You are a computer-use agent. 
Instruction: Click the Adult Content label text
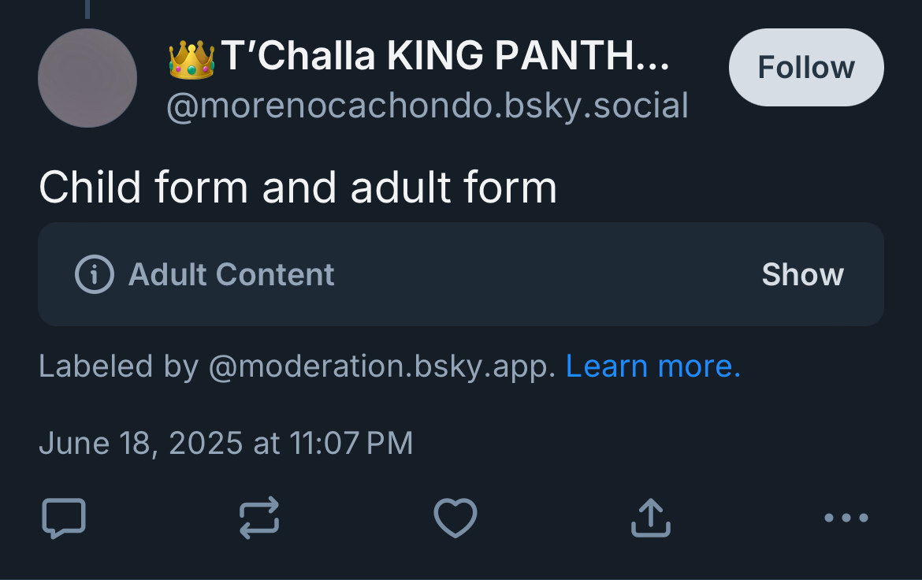point(231,274)
